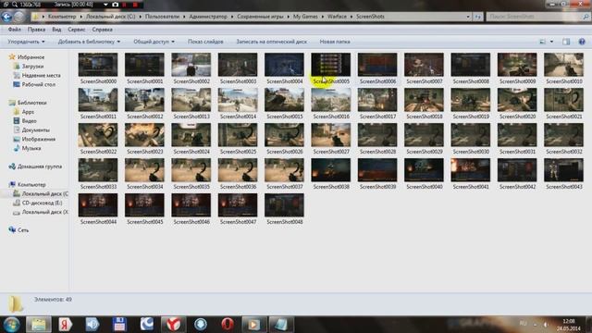Viewport: 592px width, 333px height.
Task: Open the Сервис menu
Action: (76, 30)
